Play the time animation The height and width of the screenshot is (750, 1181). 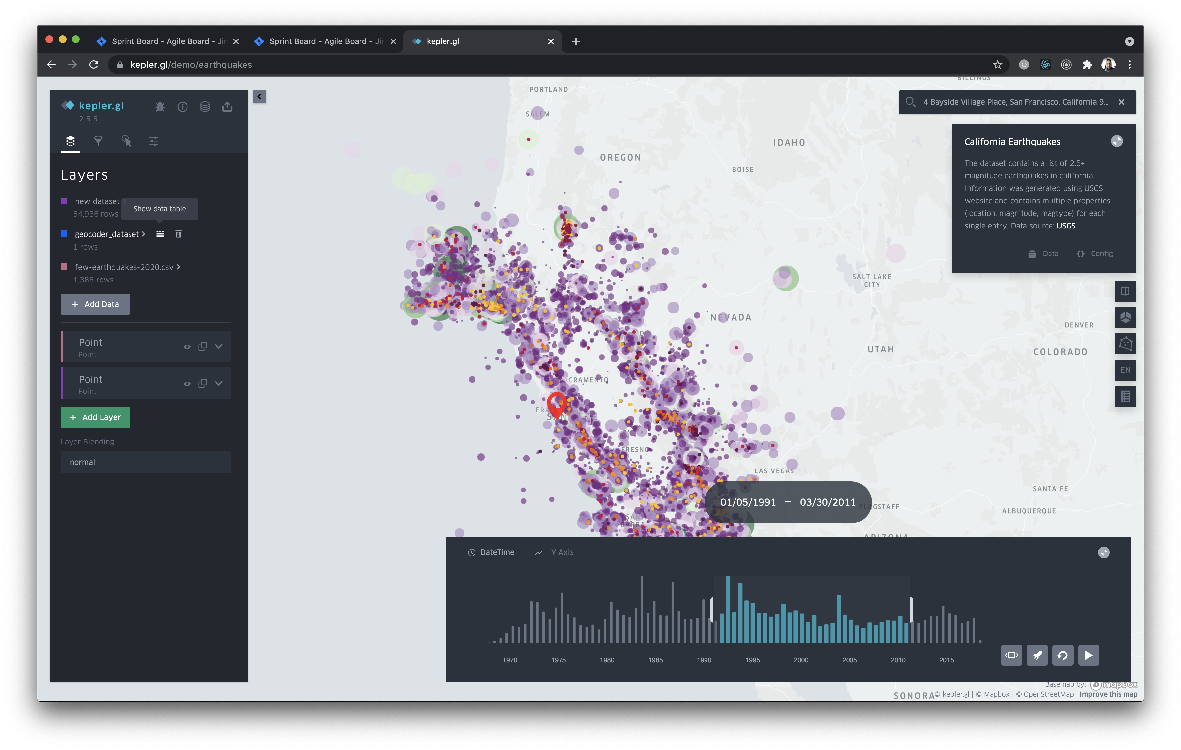[1088, 655]
